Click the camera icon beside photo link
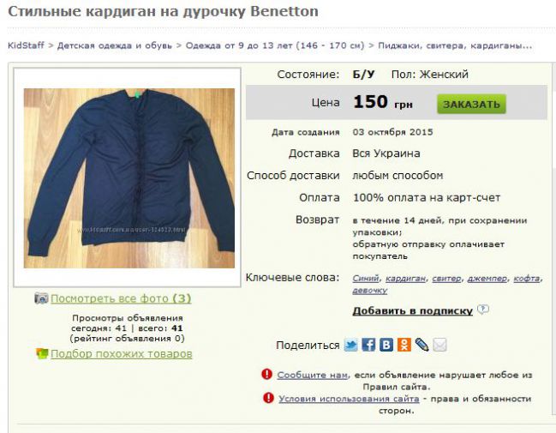556x433 pixels. point(41,298)
